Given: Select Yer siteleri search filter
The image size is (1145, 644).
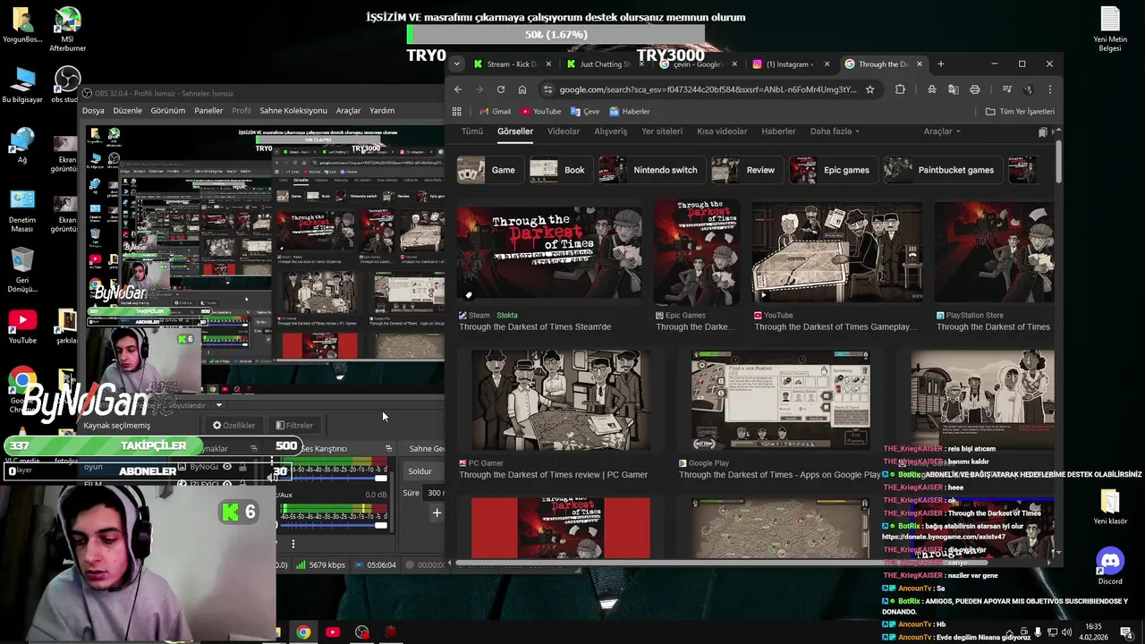Looking at the screenshot, I should pyautogui.click(x=662, y=131).
